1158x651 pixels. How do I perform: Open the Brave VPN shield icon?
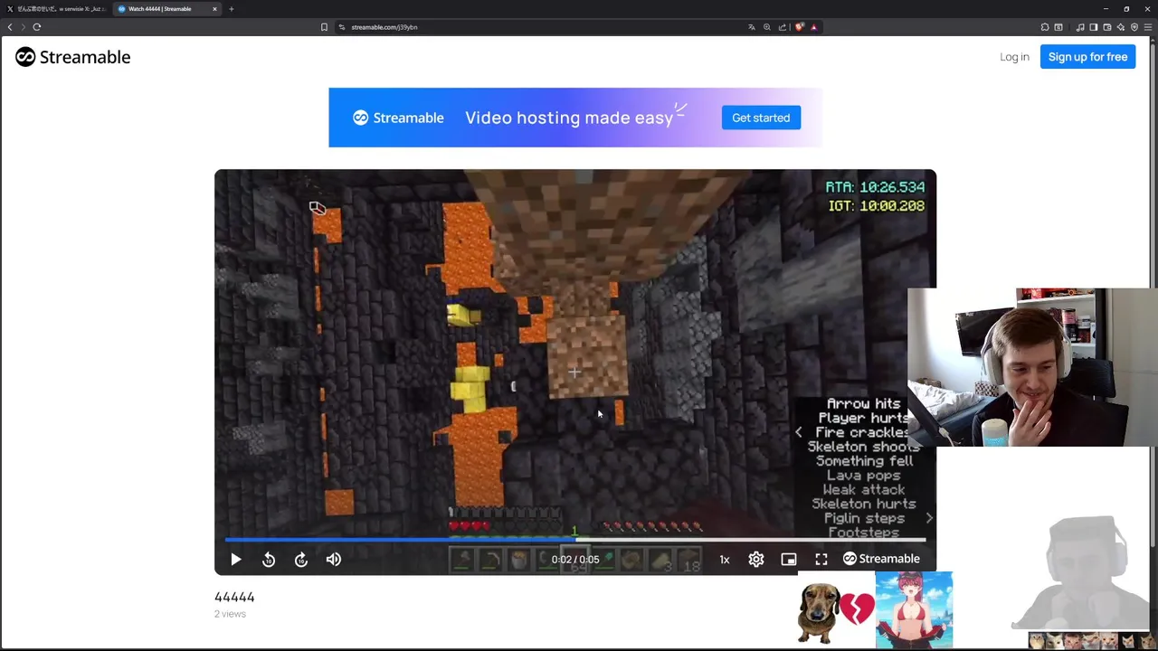(x=1134, y=27)
